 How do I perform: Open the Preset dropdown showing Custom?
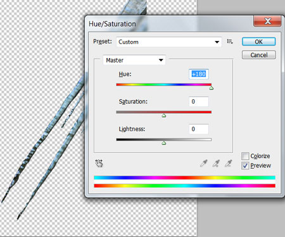pos(169,42)
